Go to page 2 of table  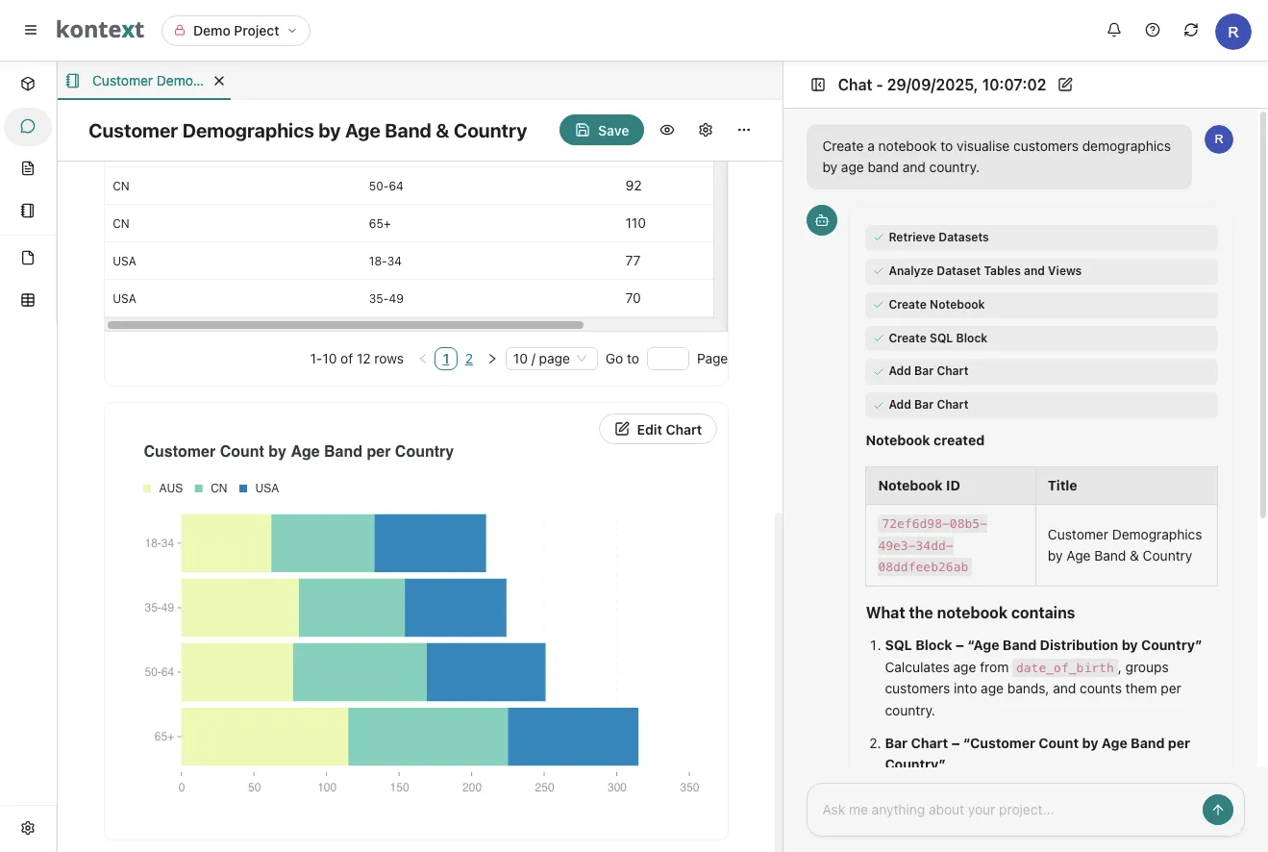[x=469, y=359]
